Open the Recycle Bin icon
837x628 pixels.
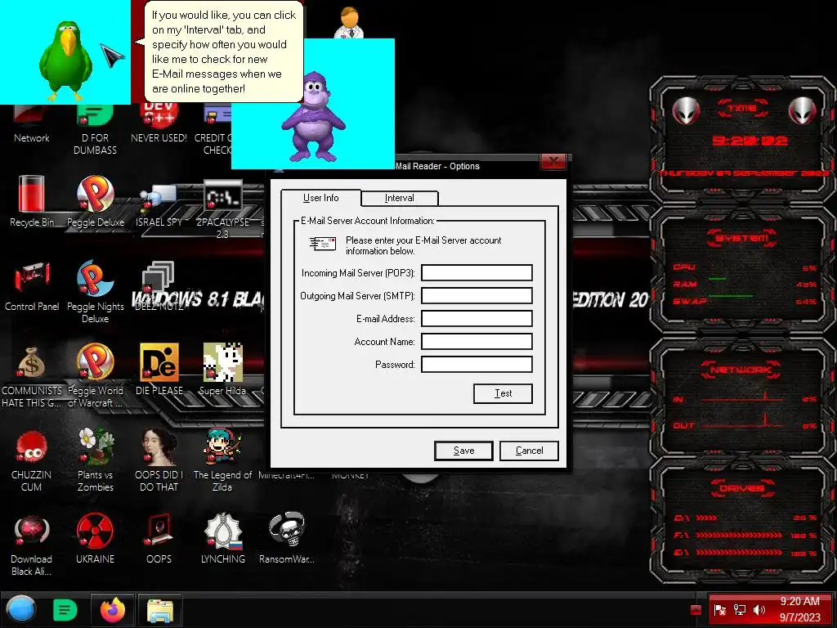32,201
